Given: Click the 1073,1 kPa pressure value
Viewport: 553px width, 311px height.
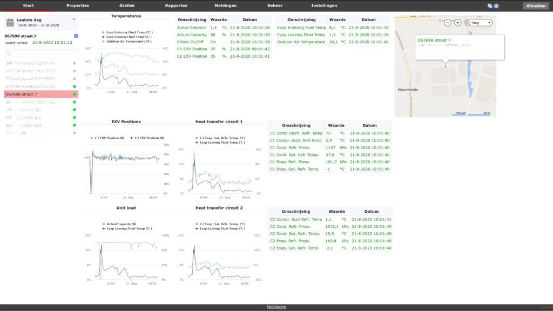Looking at the screenshot, I should (x=332, y=226).
